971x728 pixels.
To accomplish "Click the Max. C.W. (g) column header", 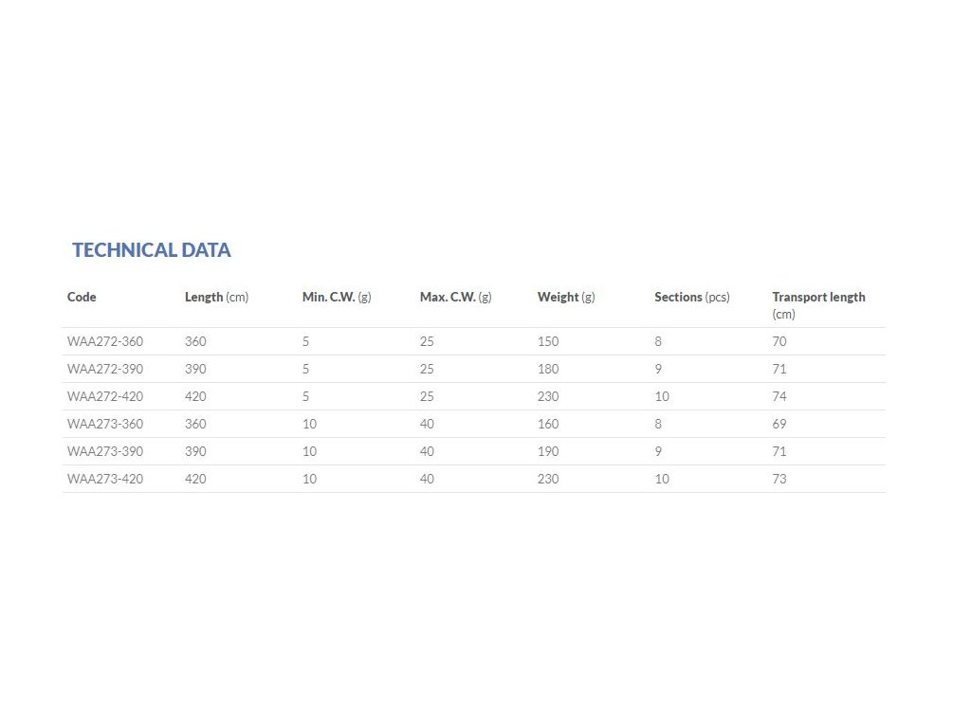I will pyautogui.click(x=455, y=297).
